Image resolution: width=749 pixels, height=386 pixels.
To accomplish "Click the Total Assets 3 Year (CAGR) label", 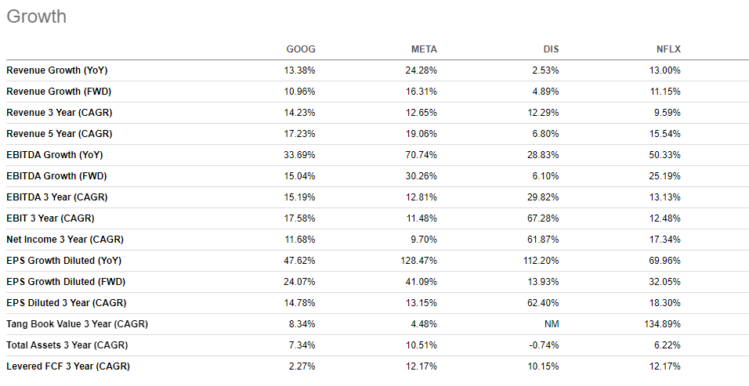I will pyautogui.click(x=68, y=345).
